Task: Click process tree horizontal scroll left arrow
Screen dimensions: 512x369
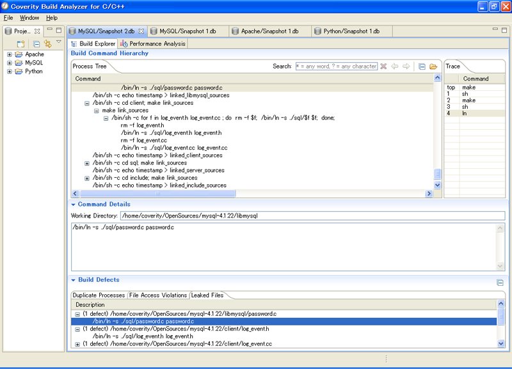Action: tap(75, 194)
